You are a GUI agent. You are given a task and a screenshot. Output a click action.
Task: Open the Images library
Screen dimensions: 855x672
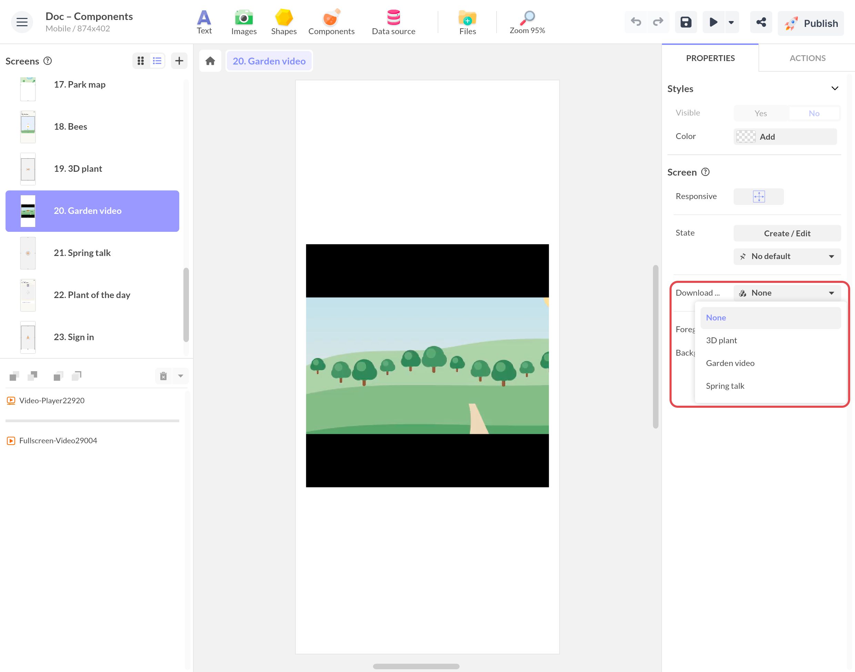[x=244, y=22]
